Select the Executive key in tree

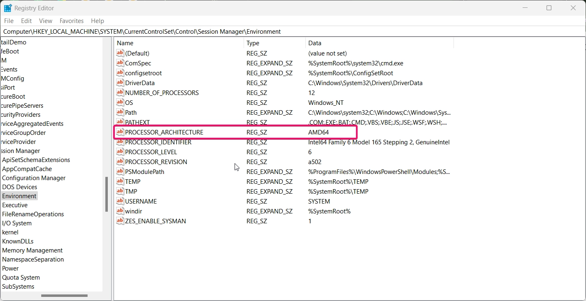[x=15, y=205]
